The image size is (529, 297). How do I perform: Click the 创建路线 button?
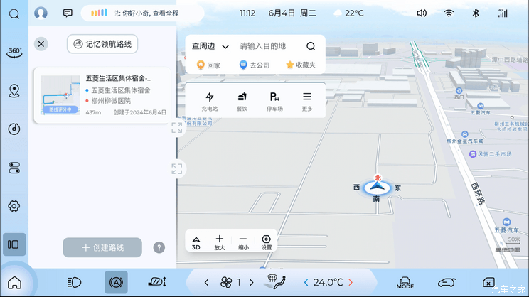click(102, 247)
